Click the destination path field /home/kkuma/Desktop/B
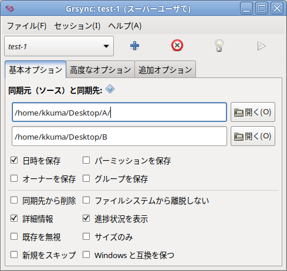Screen dimensions: 287x271 click(x=119, y=136)
